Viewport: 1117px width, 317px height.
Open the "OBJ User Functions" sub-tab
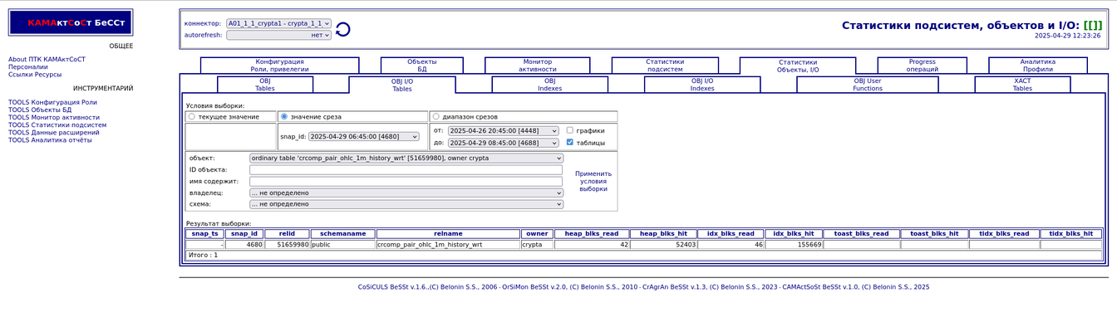pyautogui.click(x=868, y=85)
